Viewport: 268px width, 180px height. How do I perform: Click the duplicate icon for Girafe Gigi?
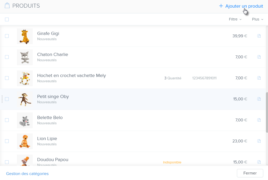(x=259, y=36)
